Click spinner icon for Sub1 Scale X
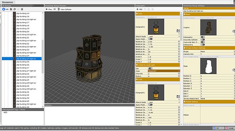Viewport: 235px width, 131px height. 179,57
